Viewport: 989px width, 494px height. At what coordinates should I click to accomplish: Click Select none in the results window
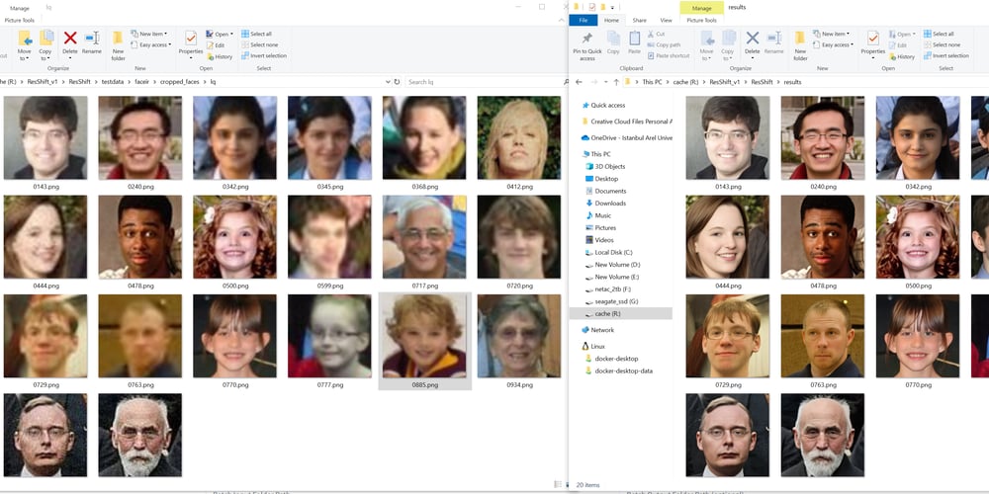point(942,44)
